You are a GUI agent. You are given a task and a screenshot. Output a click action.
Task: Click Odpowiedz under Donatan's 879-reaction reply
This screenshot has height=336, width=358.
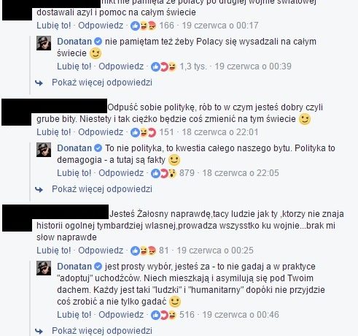click(121, 173)
